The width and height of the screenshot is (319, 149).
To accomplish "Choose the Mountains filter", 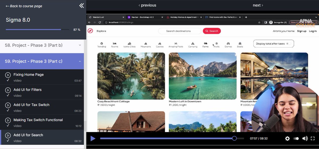I will tap(146, 45).
